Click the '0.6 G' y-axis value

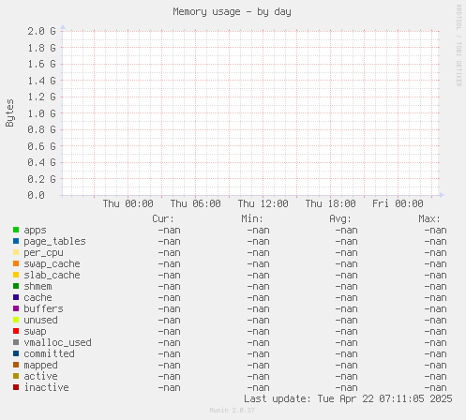click(41, 146)
